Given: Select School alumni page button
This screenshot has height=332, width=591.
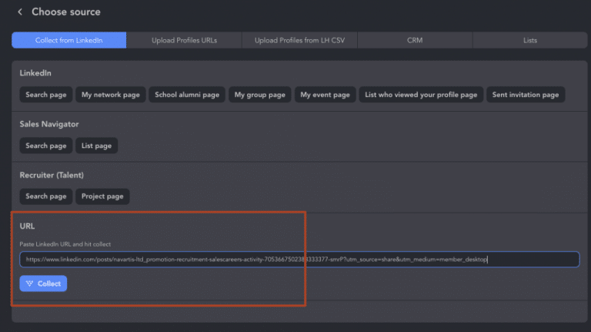Looking at the screenshot, I should (186, 95).
